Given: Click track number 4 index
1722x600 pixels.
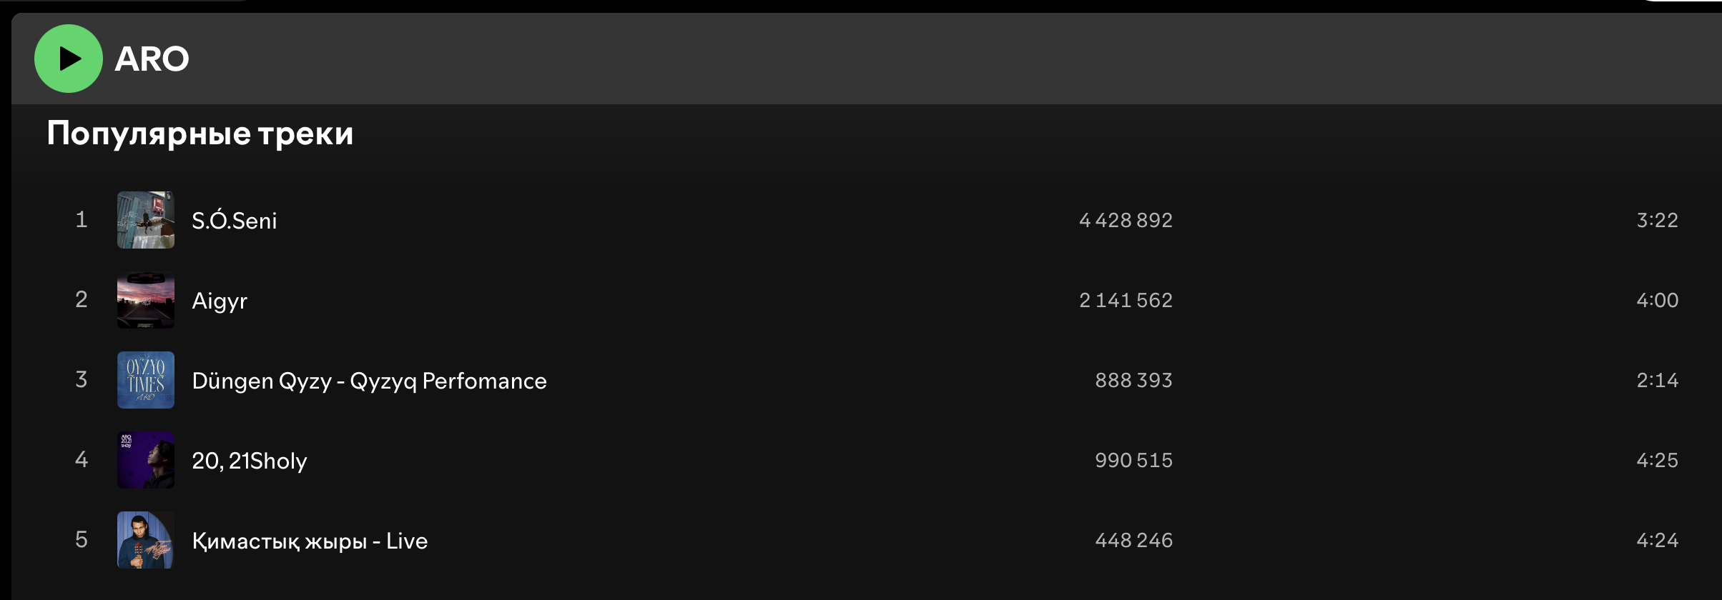Looking at the screenshot, I should point(82,459).
